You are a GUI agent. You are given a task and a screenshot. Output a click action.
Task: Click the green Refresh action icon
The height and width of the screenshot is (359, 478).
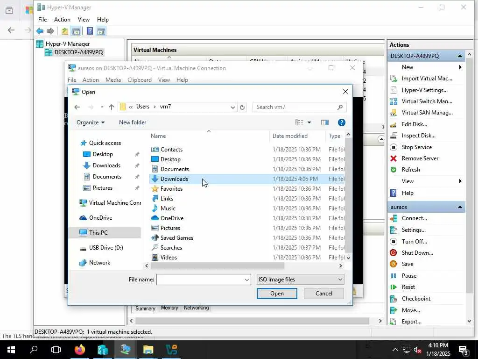tap(394, 170)
